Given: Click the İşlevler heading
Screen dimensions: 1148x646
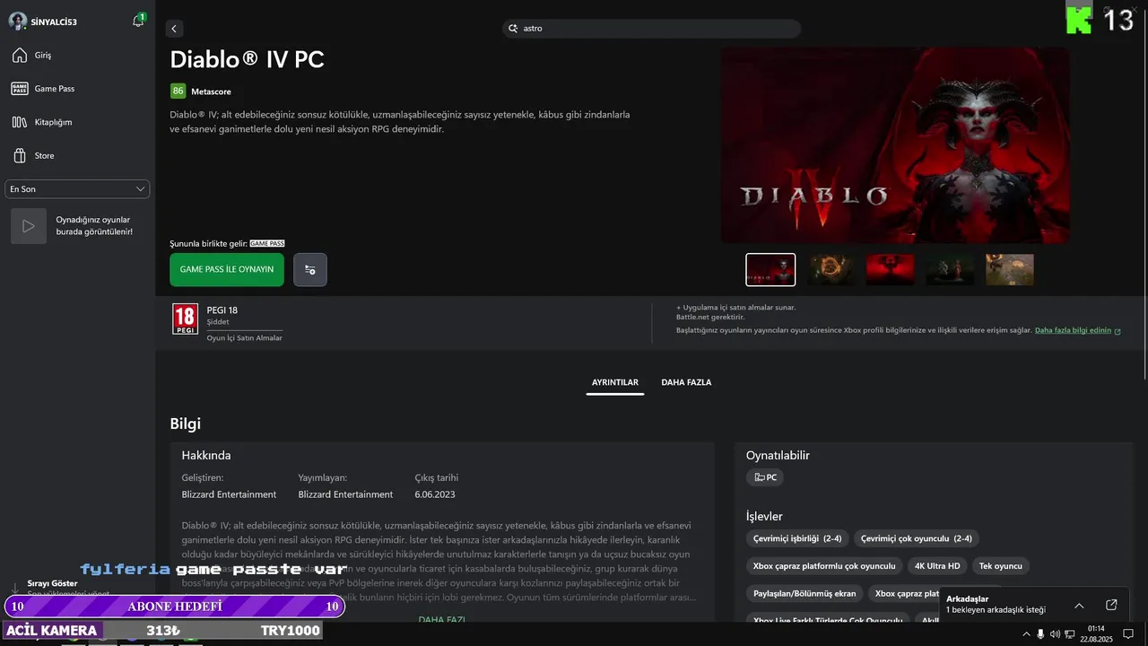Looking at the screenshot, I should [764, 517].
